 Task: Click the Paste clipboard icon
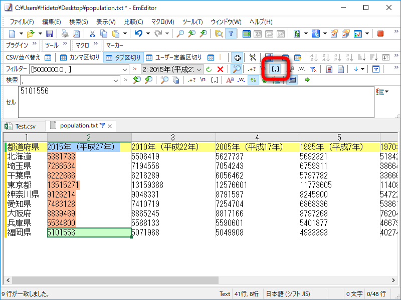(116, 33)
